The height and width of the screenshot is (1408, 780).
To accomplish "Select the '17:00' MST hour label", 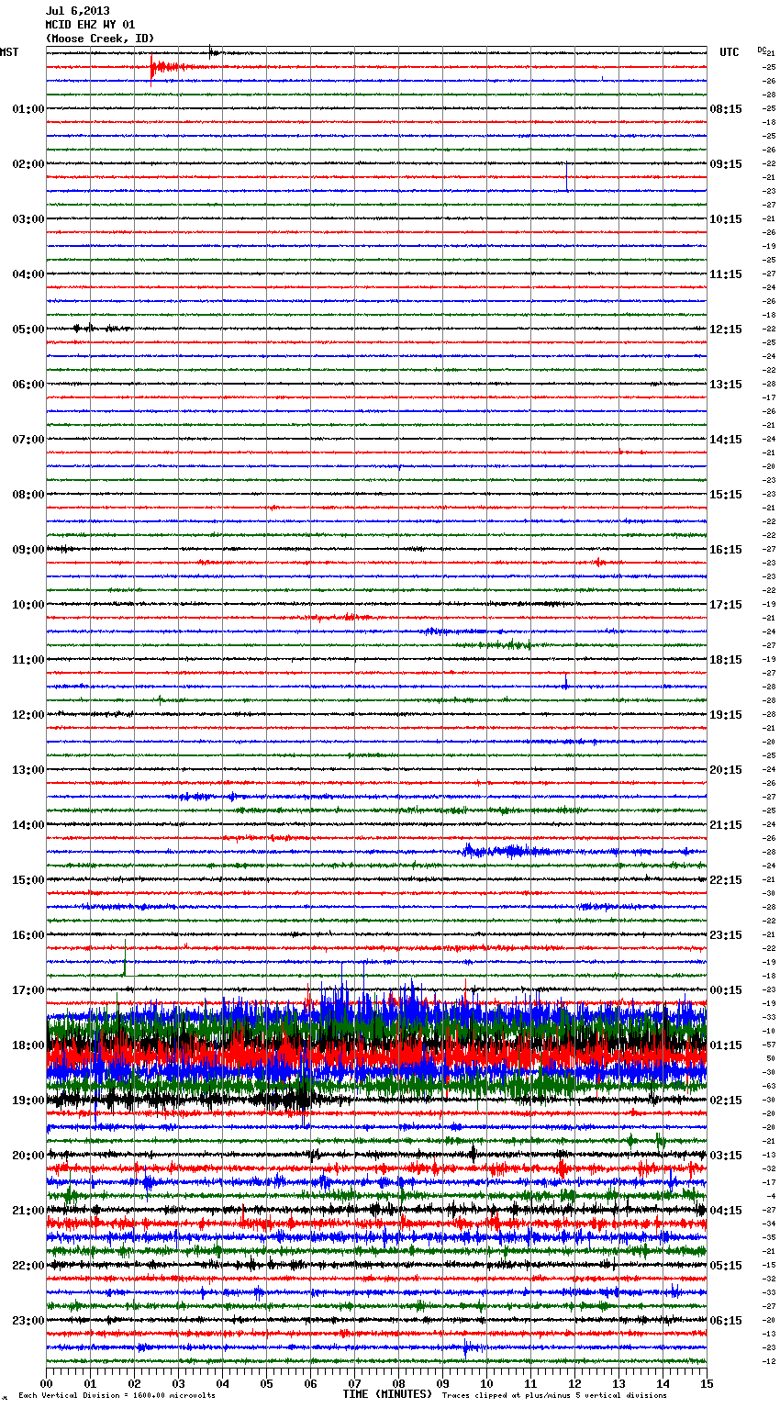I will coord(28,990).
